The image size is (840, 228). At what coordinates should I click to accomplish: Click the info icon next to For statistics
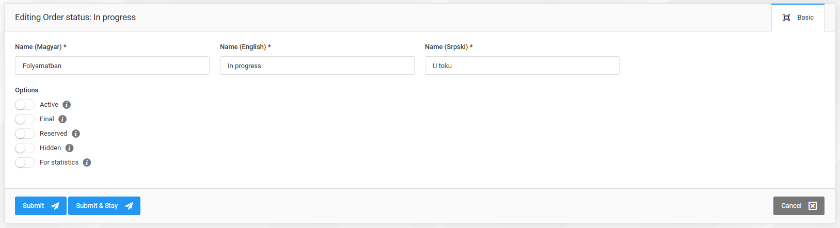[x=87, y=162]
